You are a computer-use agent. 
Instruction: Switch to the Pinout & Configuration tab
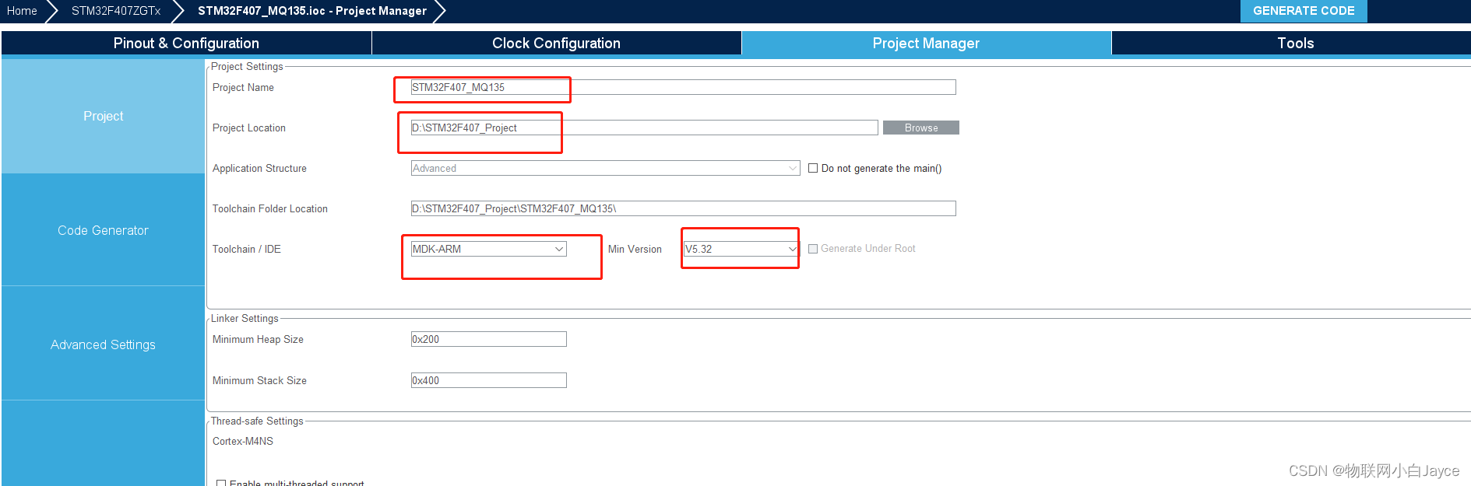186,44
